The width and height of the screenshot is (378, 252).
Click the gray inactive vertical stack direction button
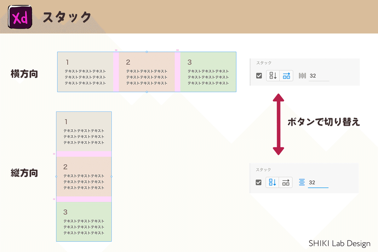273,76
